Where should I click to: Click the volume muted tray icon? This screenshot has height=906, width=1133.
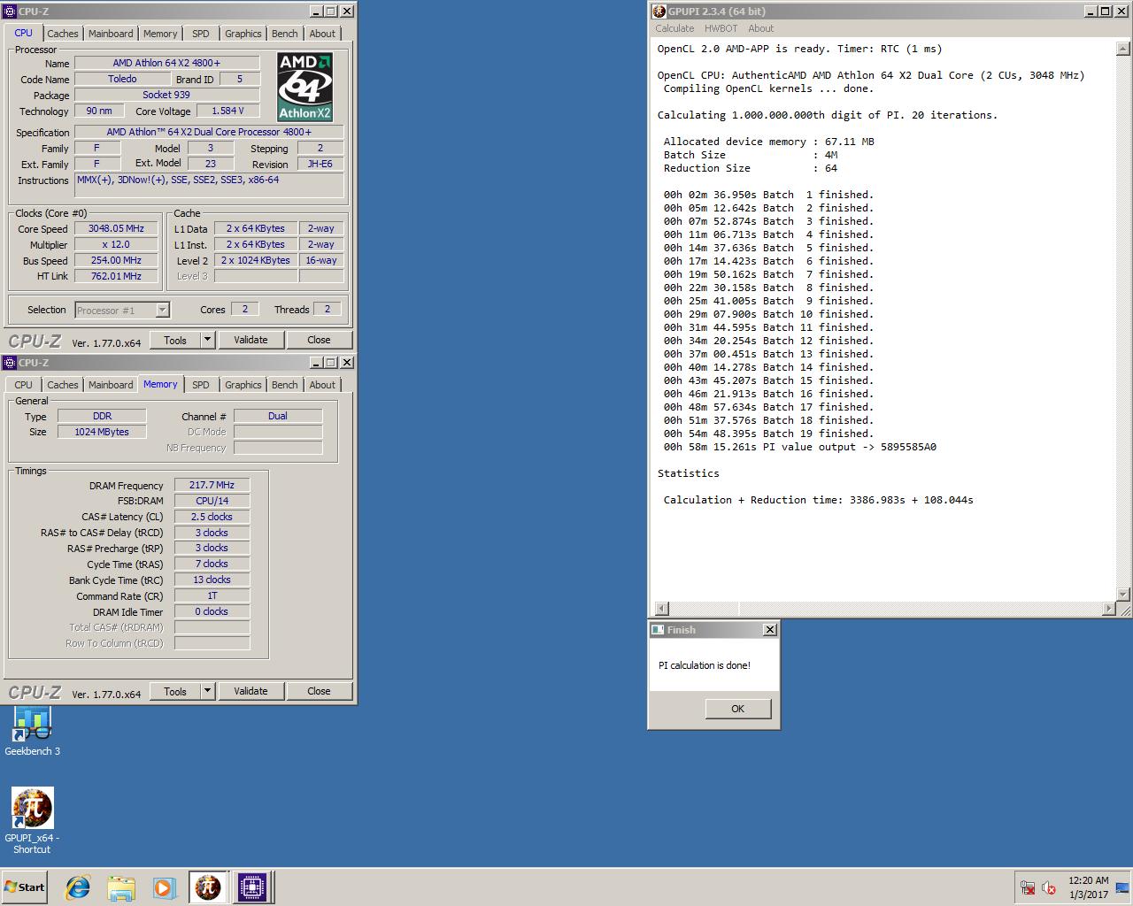coord(1049,887)
